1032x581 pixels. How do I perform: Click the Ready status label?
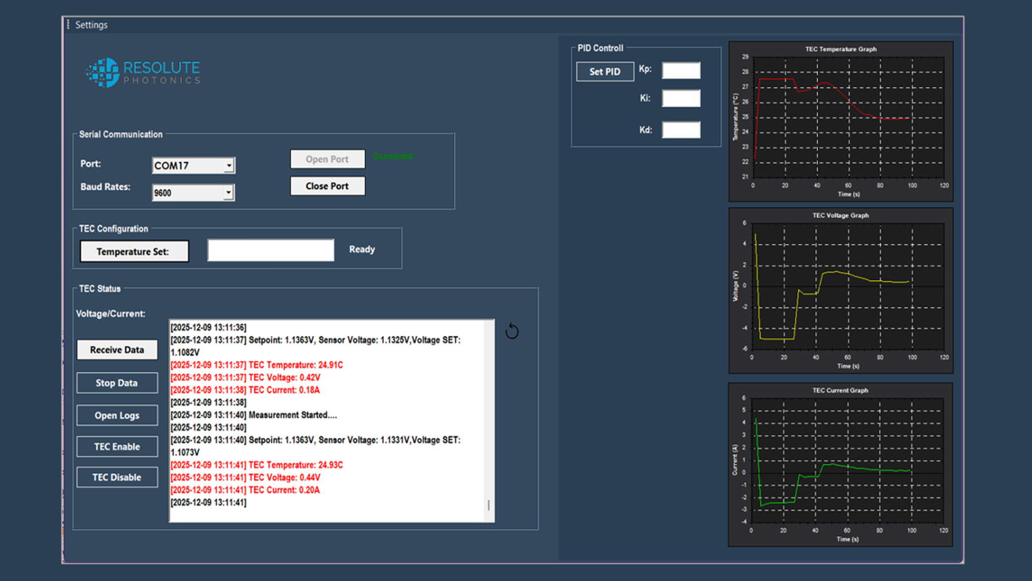[x=362, y=249]
